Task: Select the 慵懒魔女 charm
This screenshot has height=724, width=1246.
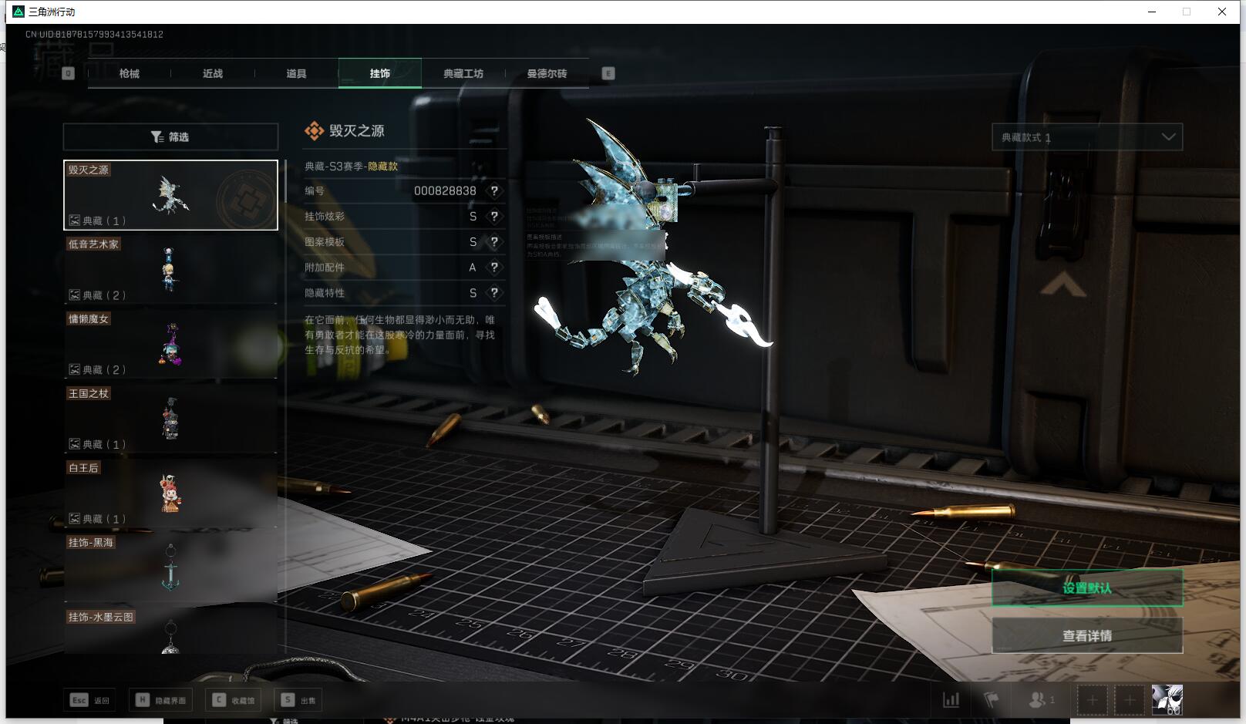Action: pyautogui.click(x=170, y=344)
